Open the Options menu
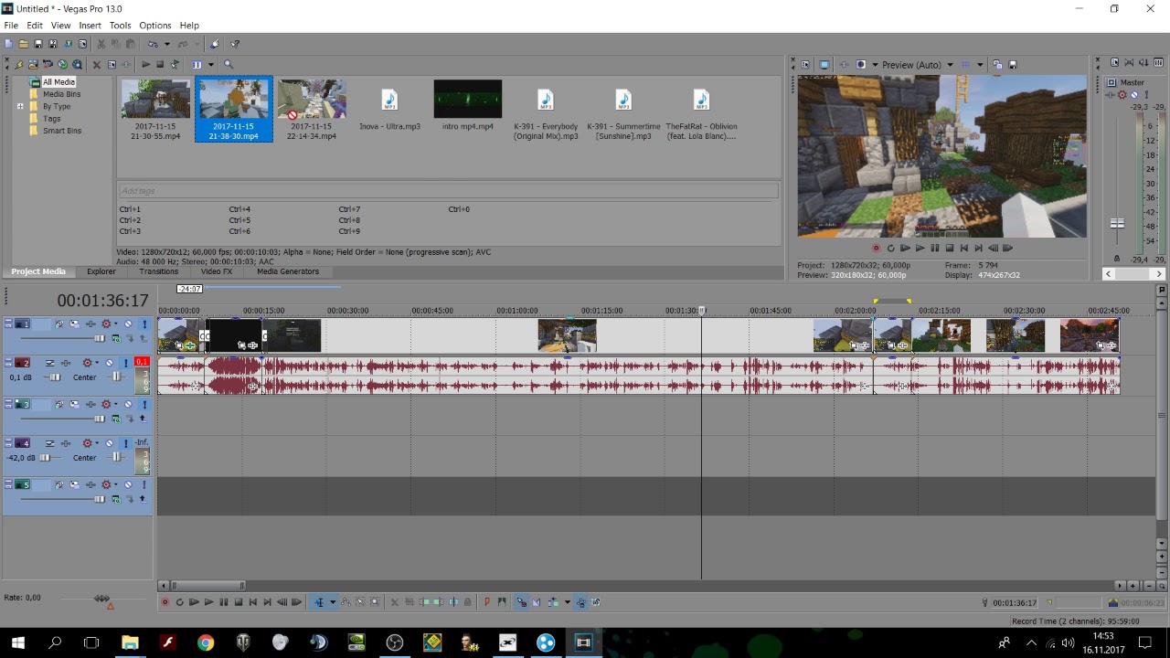 coord(154,26)
